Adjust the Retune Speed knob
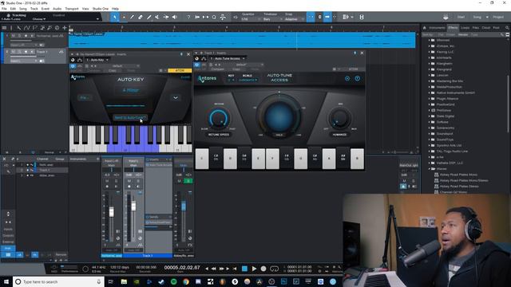This screenshot has width=511, height=287. point(219,119)
